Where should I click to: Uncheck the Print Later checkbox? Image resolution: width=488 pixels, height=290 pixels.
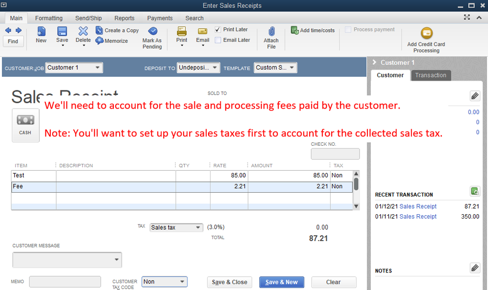click(x=218, y=30)
